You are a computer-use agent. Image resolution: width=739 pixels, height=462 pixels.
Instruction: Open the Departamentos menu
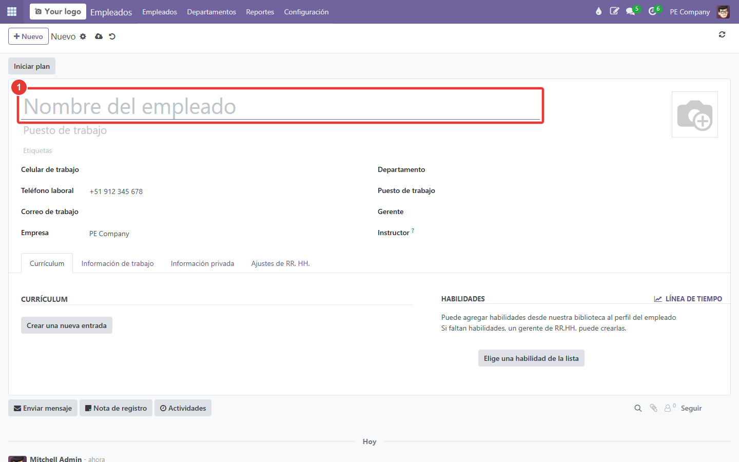[211, 12]
